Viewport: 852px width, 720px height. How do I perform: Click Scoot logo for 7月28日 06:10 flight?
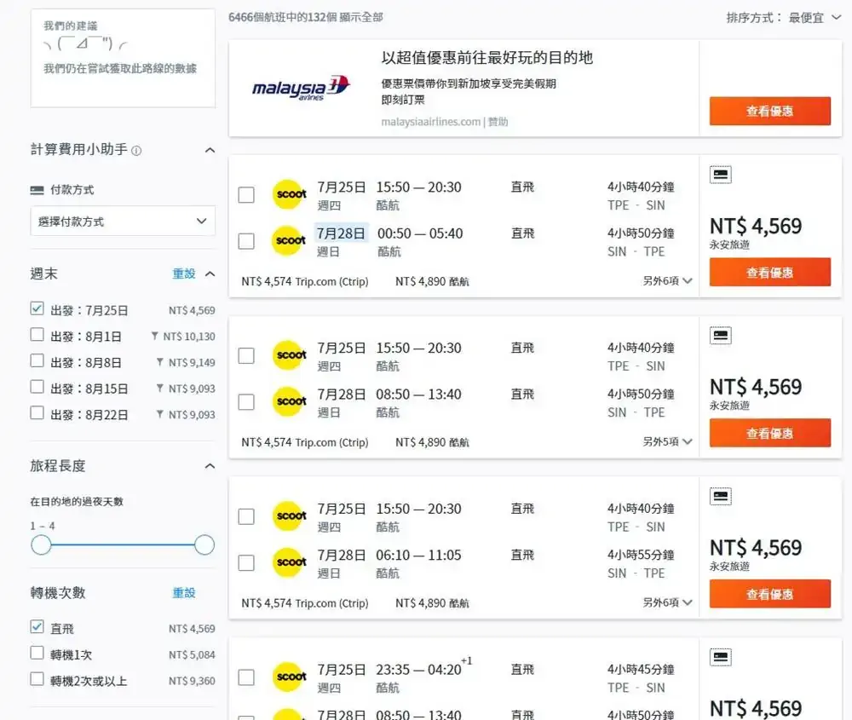point(289,562)
